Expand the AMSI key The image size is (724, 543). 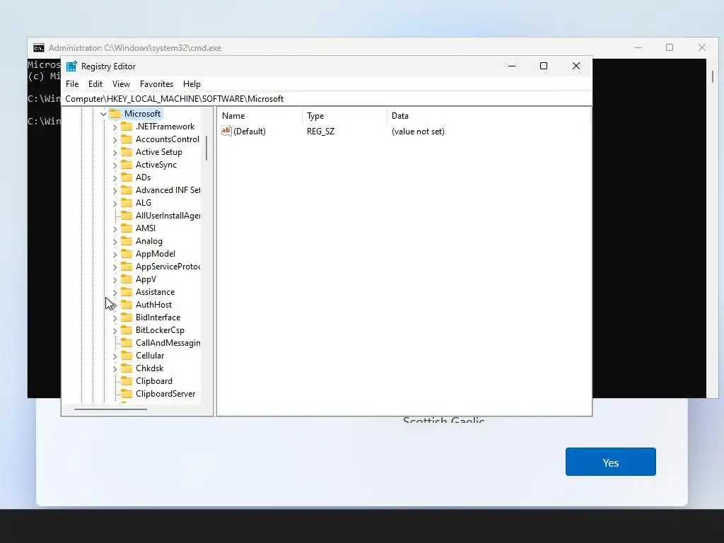(x=115, y=228)
